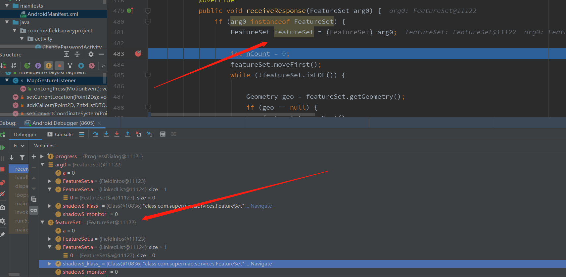Expand the progress variable node

[42, 156]
